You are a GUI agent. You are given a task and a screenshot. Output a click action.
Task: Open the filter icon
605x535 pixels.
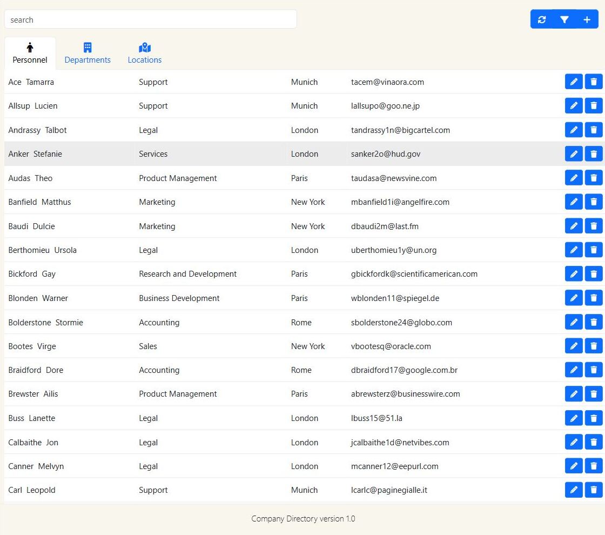564,19
